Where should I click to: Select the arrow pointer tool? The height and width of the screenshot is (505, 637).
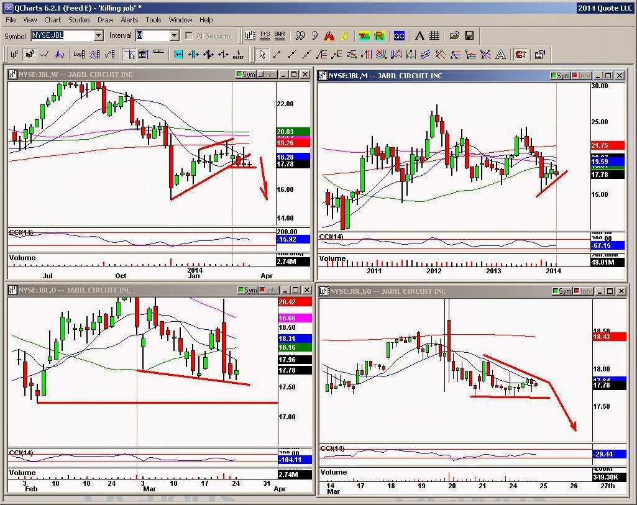pyautogui.click(x=262, y=55)
